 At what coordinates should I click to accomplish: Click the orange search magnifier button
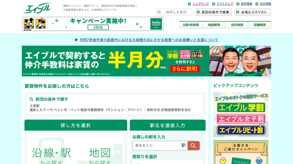click(x=193, y=145)
